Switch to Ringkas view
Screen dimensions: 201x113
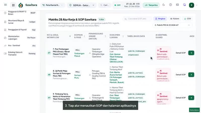[x=160, y=19]
